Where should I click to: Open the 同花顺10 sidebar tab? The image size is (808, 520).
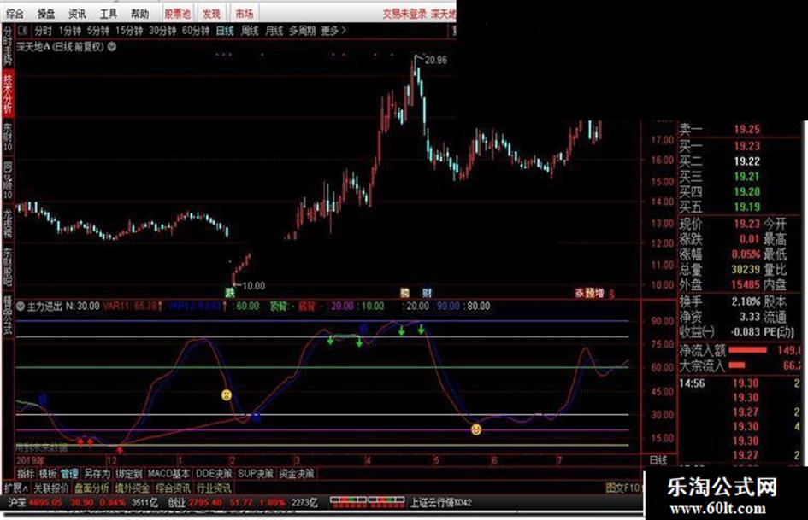click(x=8, y=179)
